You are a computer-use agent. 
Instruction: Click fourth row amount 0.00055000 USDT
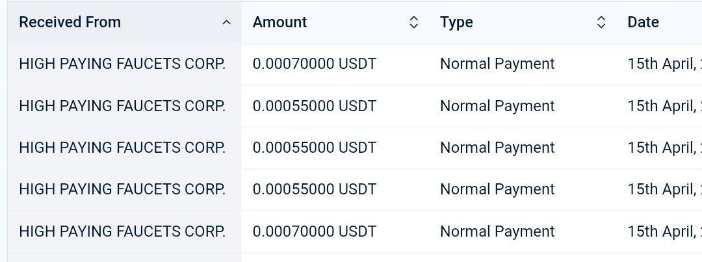[315, 189]
